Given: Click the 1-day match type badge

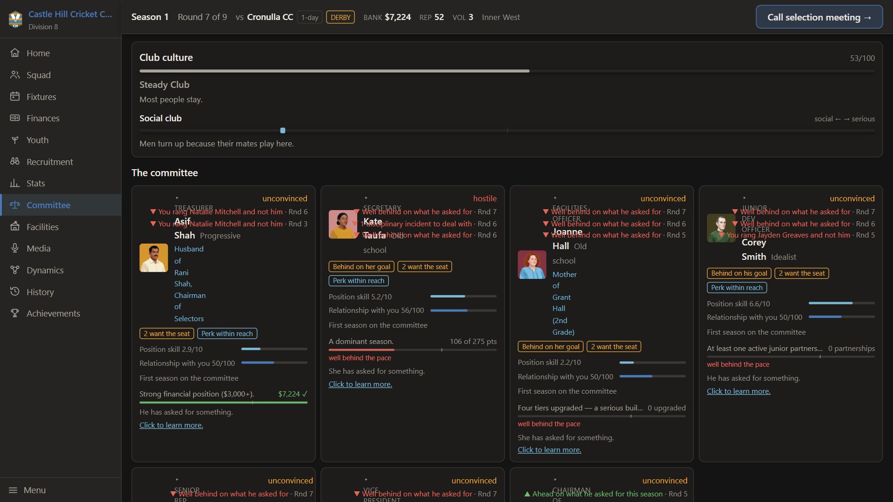Looking at the screenshot, I should pyautogui.click(x=310, y=17).
